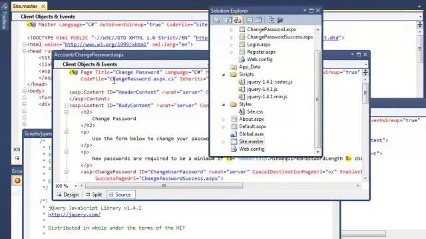Screen dimensions: 426x239
Task: Open ChangePassword.aspx window position dropdown arrow
Action: point(352,54)
